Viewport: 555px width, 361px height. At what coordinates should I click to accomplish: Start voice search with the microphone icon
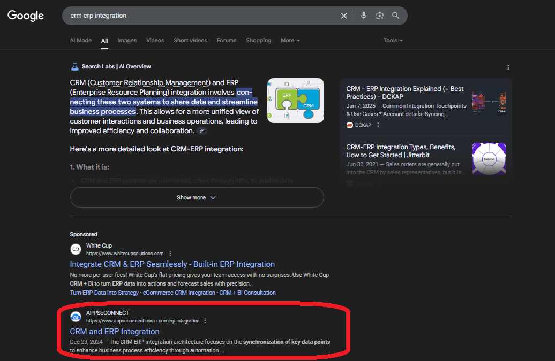pos(364,16)
